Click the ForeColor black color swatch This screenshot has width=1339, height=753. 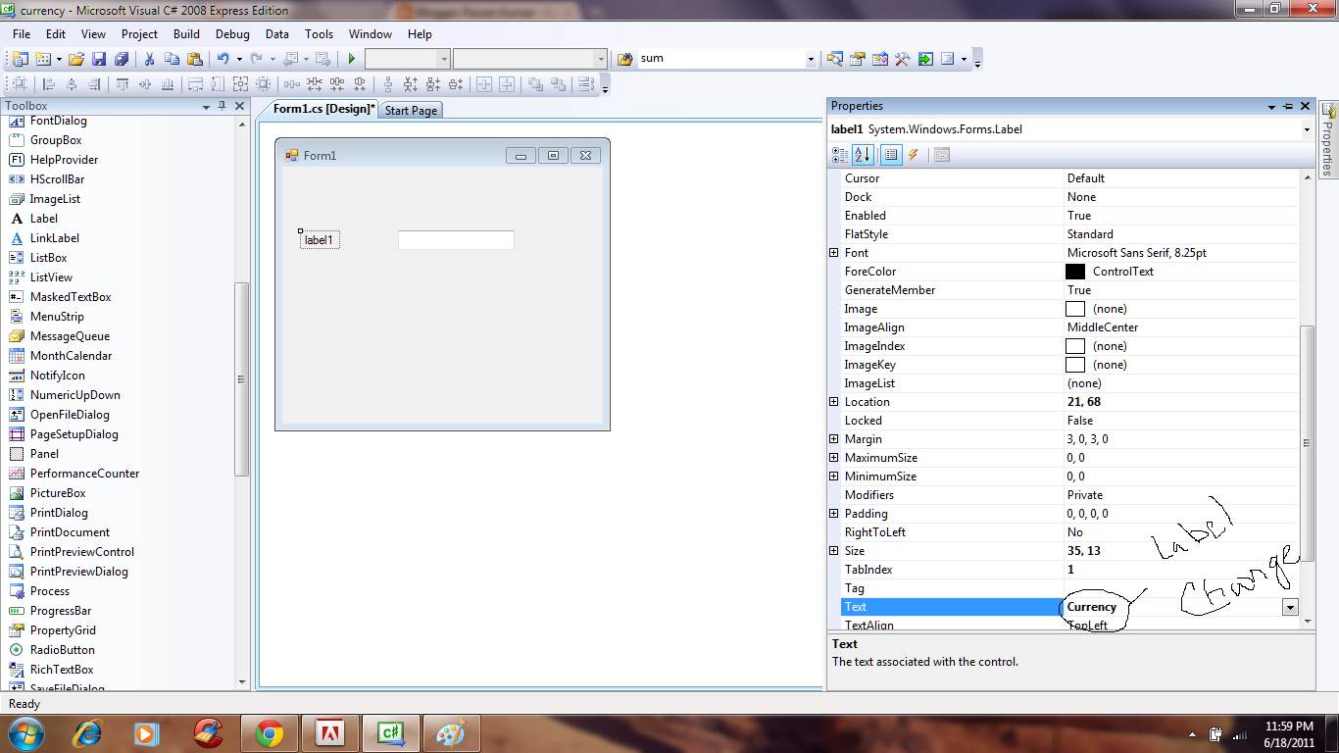coord(1075,272)
